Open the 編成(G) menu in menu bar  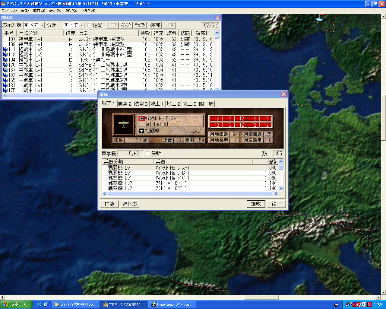point(39,10)
